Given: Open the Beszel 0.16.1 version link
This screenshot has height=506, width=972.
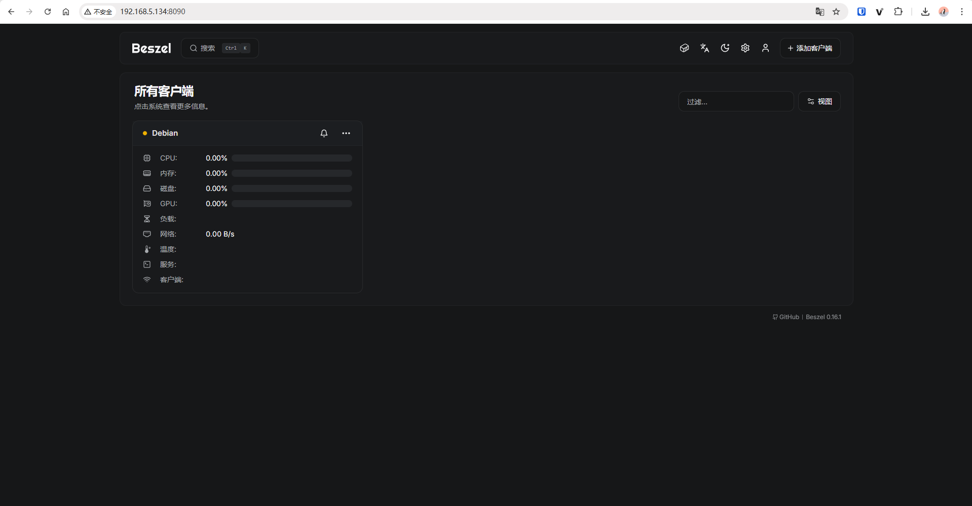Looking at the screenshot, I should (823, 317).
